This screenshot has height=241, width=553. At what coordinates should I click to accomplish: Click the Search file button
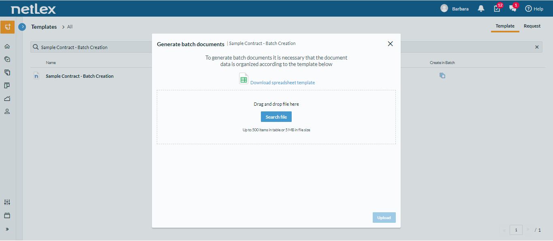point(276,117)
